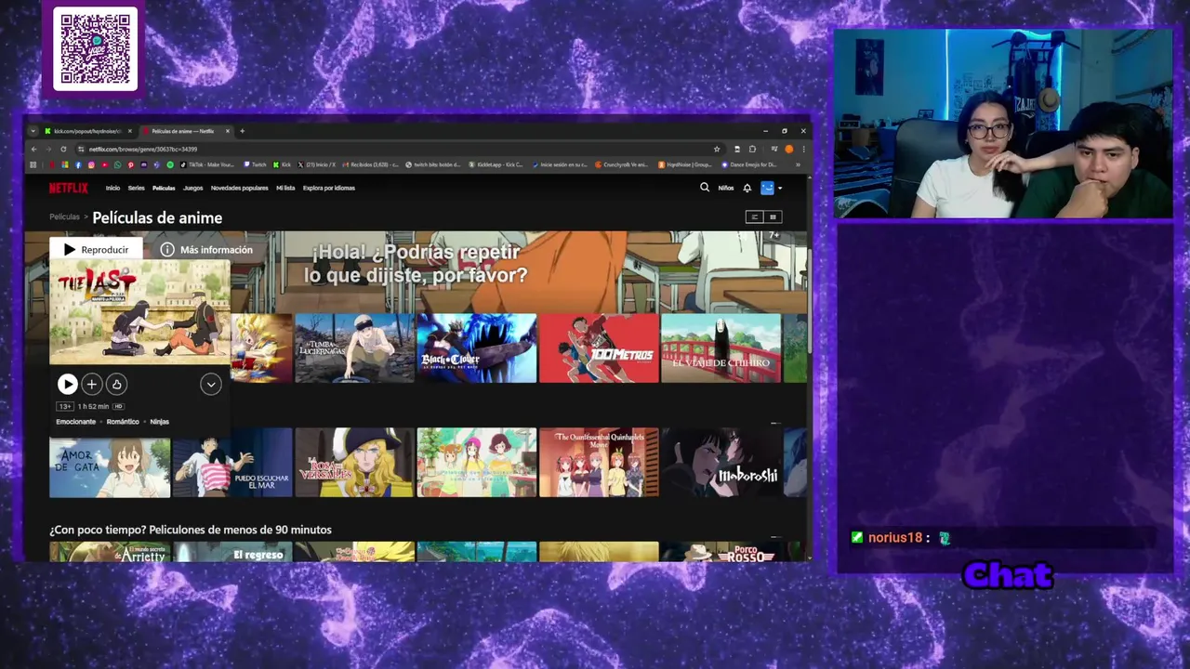The width and height of the screenshot is (1190, 669).
Task: Go to Netflix Inicio
Action: pos(112,188)
